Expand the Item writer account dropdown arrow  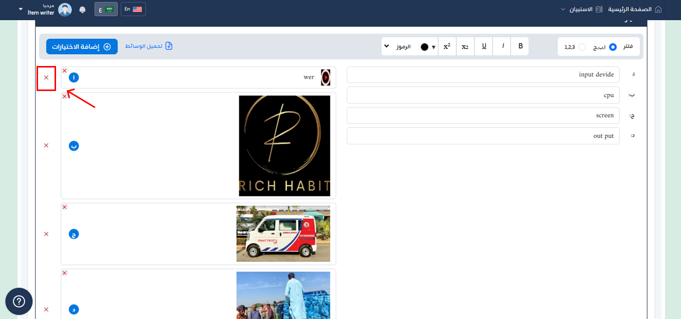21,9
